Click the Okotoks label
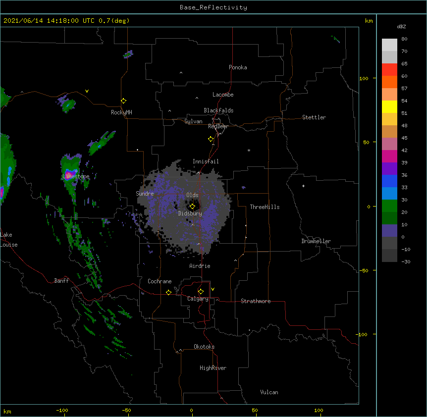The image size is (427, 417). [x=204, y=347]
